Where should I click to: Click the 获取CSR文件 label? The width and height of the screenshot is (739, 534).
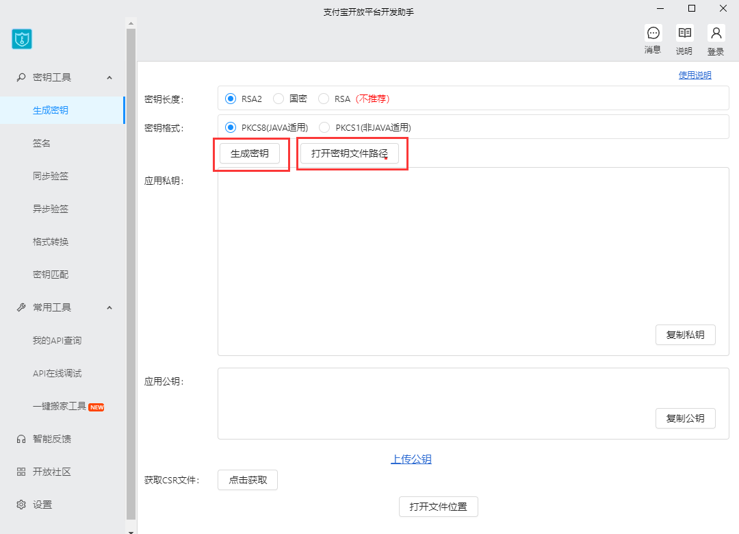pyautogui.click(x=172, y=480)
